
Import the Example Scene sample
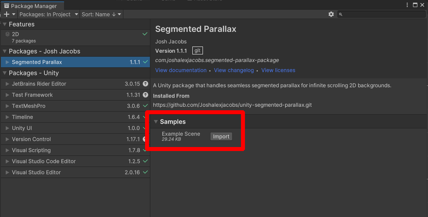coord(221,136)
